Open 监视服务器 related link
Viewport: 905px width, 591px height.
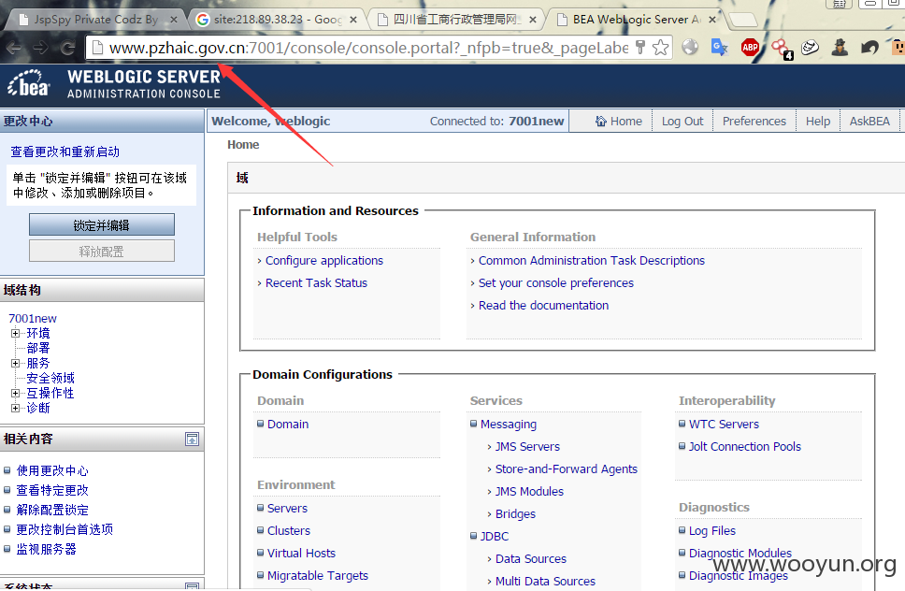coord(46,550)
